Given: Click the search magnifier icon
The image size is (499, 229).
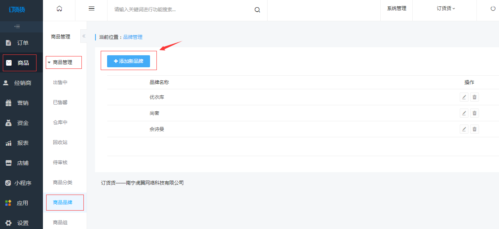Looking at the screenshot, I should point(258,10).
